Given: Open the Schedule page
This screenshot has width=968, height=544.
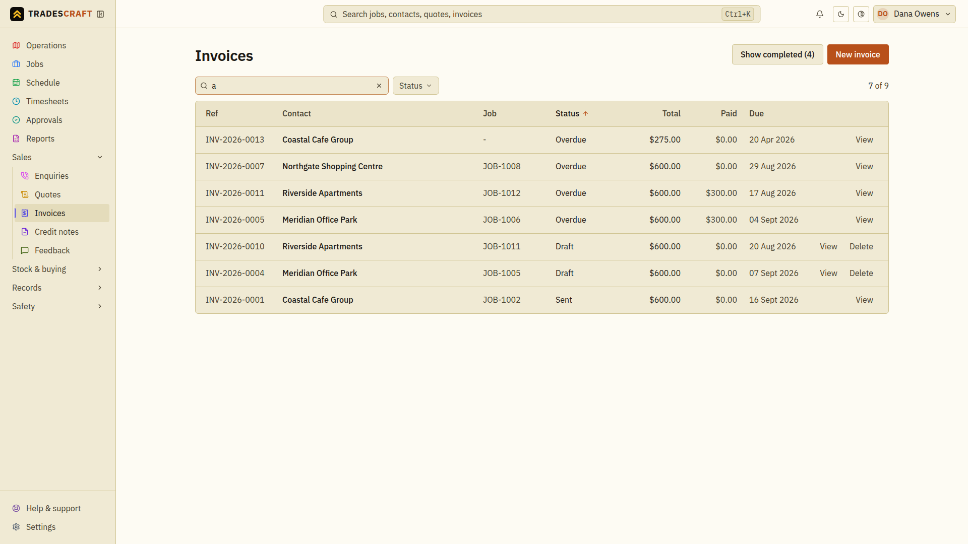Looking at the screenshot, I should (58, 83).
